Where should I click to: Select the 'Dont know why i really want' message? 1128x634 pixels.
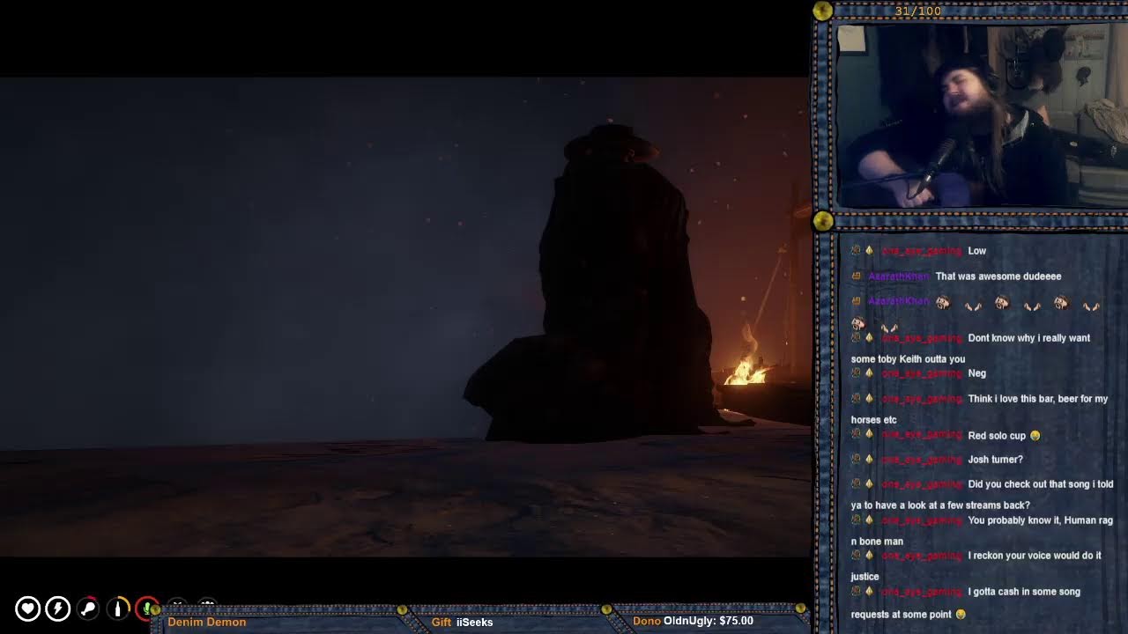pos(970,349)
